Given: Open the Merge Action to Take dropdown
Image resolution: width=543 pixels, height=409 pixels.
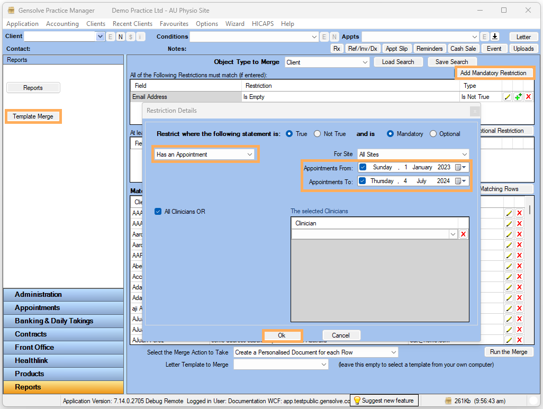Looking at the screenshot, I should 394,352.
